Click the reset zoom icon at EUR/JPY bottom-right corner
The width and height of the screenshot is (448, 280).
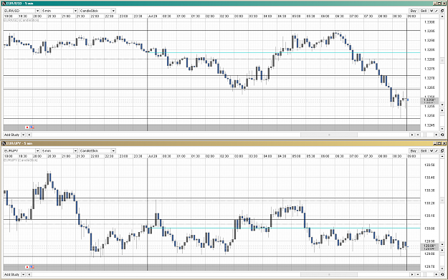(442, 274)
